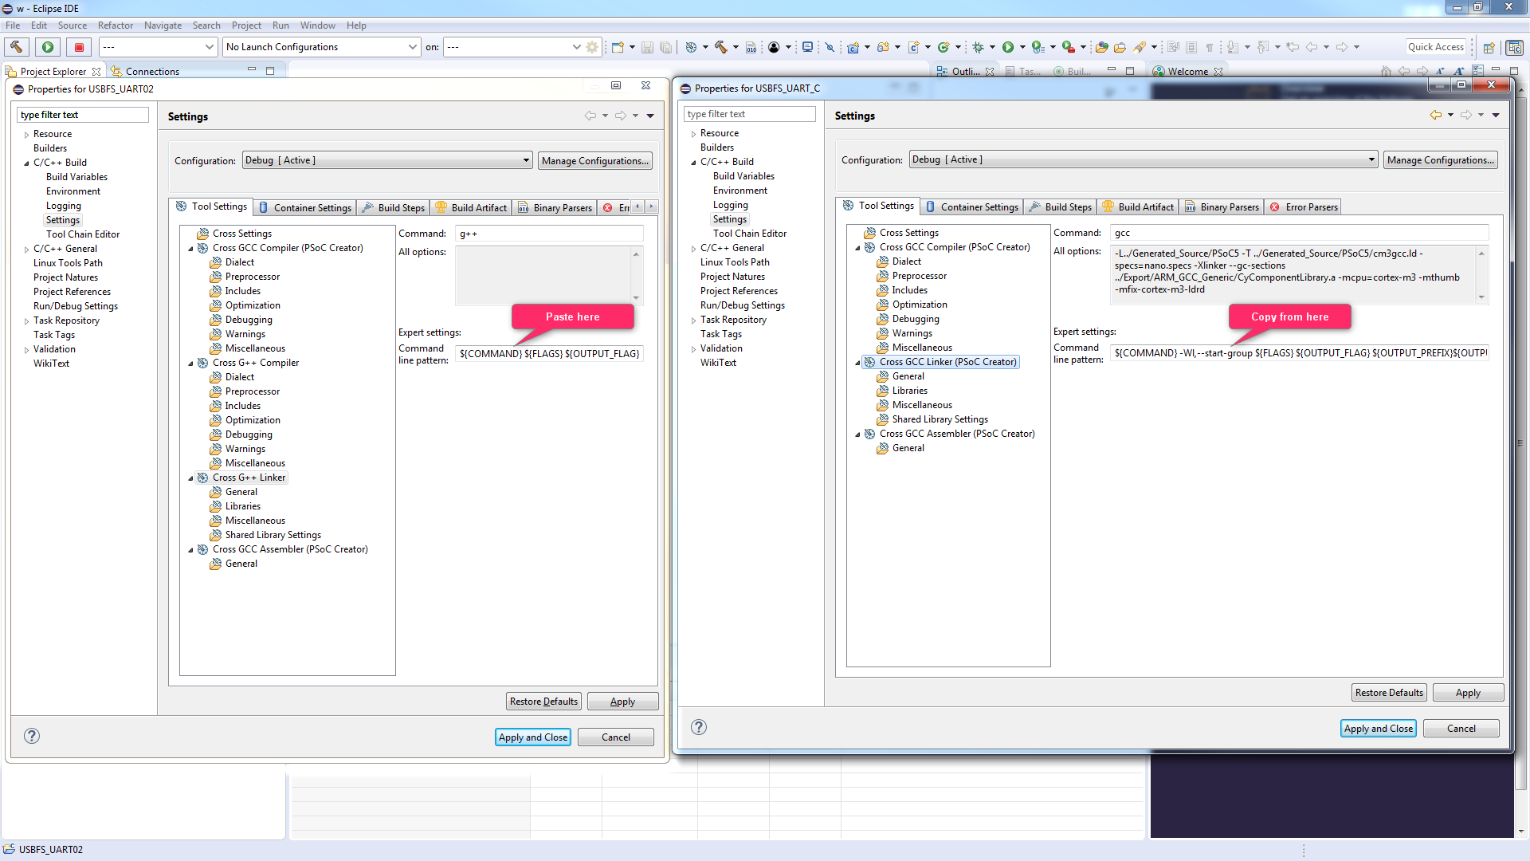The image size is (1530, 861).
Task: Click help icon in right Properties dialog
Action: tap(699, 727)
